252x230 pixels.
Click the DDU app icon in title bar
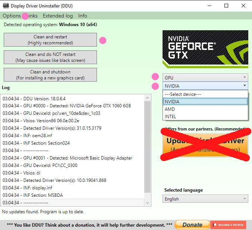pyautogui.click(x=6, y=6)
